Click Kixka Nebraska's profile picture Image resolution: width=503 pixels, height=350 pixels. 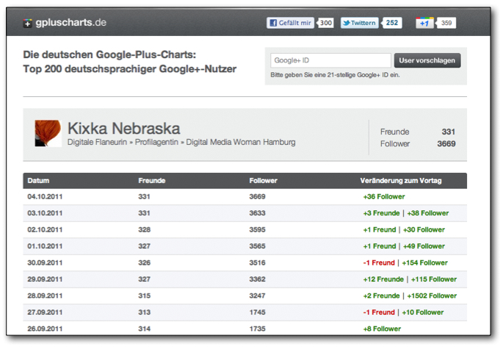[x=48, y=134]
